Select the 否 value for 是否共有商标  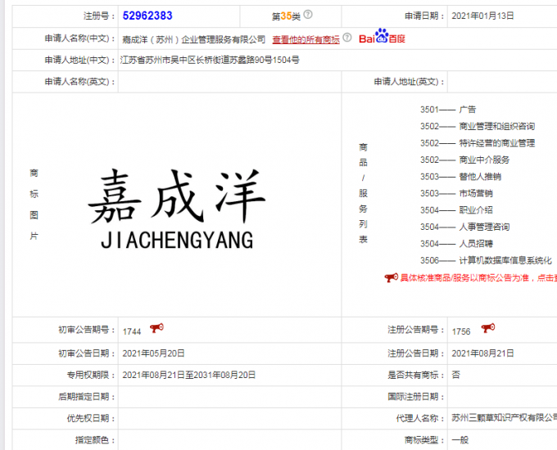pyautogui.click(x=455, y=375)
